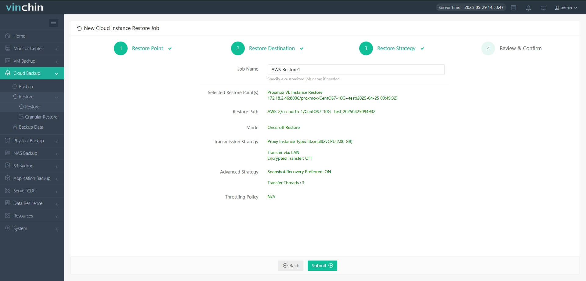Click step 1 circle Restore Point
This screenshot has height=281, width=586.
pos(121,48)
